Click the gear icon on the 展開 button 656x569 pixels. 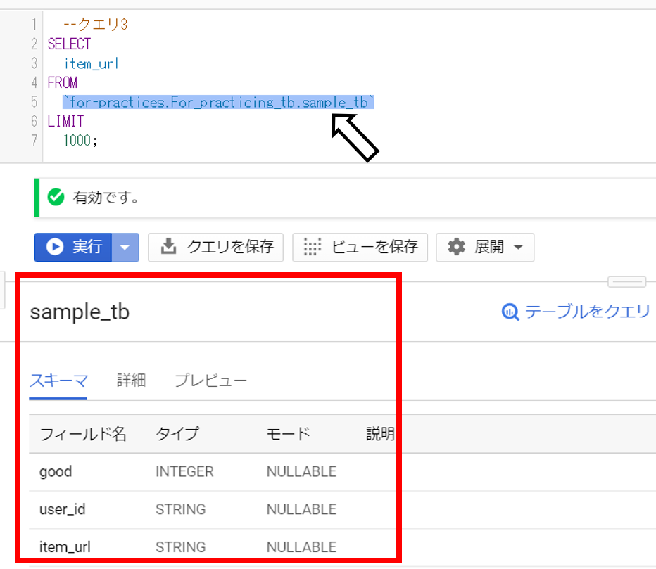(455, 248)
